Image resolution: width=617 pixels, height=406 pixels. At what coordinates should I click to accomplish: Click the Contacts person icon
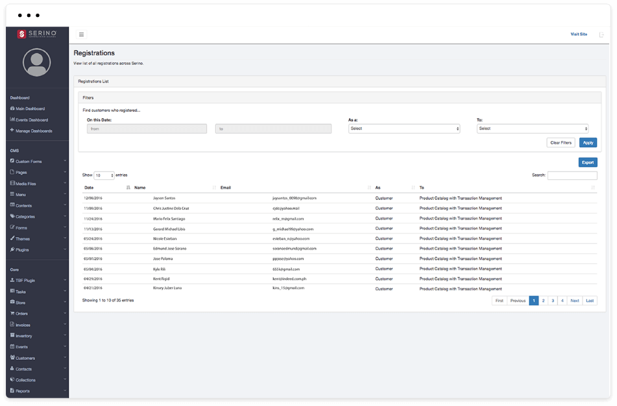12,368
